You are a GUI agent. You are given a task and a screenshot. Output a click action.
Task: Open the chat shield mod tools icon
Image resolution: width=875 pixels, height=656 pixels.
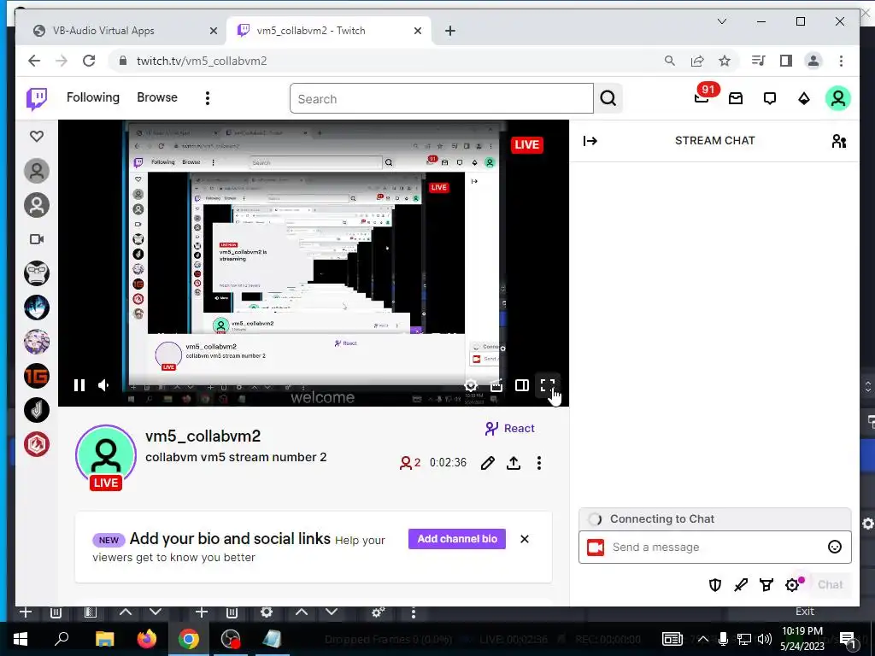point(715,584)
